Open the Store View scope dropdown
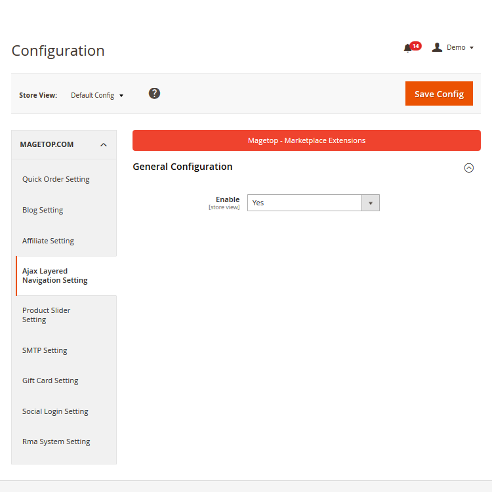The image size is (492, 492). (x=97, y=95)
